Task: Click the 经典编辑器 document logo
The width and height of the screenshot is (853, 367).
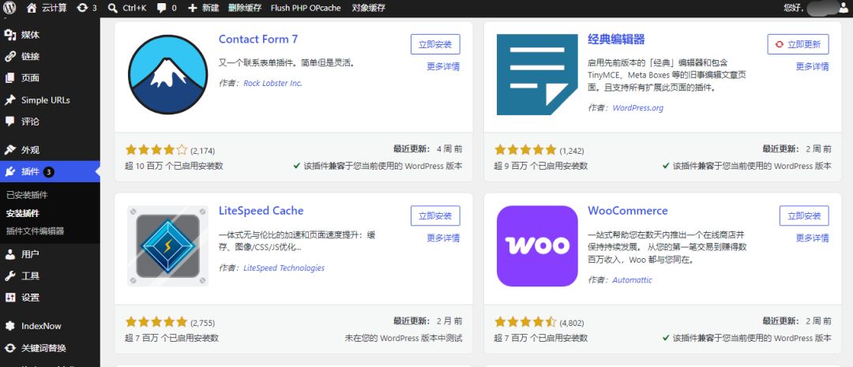Action: [537, 74]
